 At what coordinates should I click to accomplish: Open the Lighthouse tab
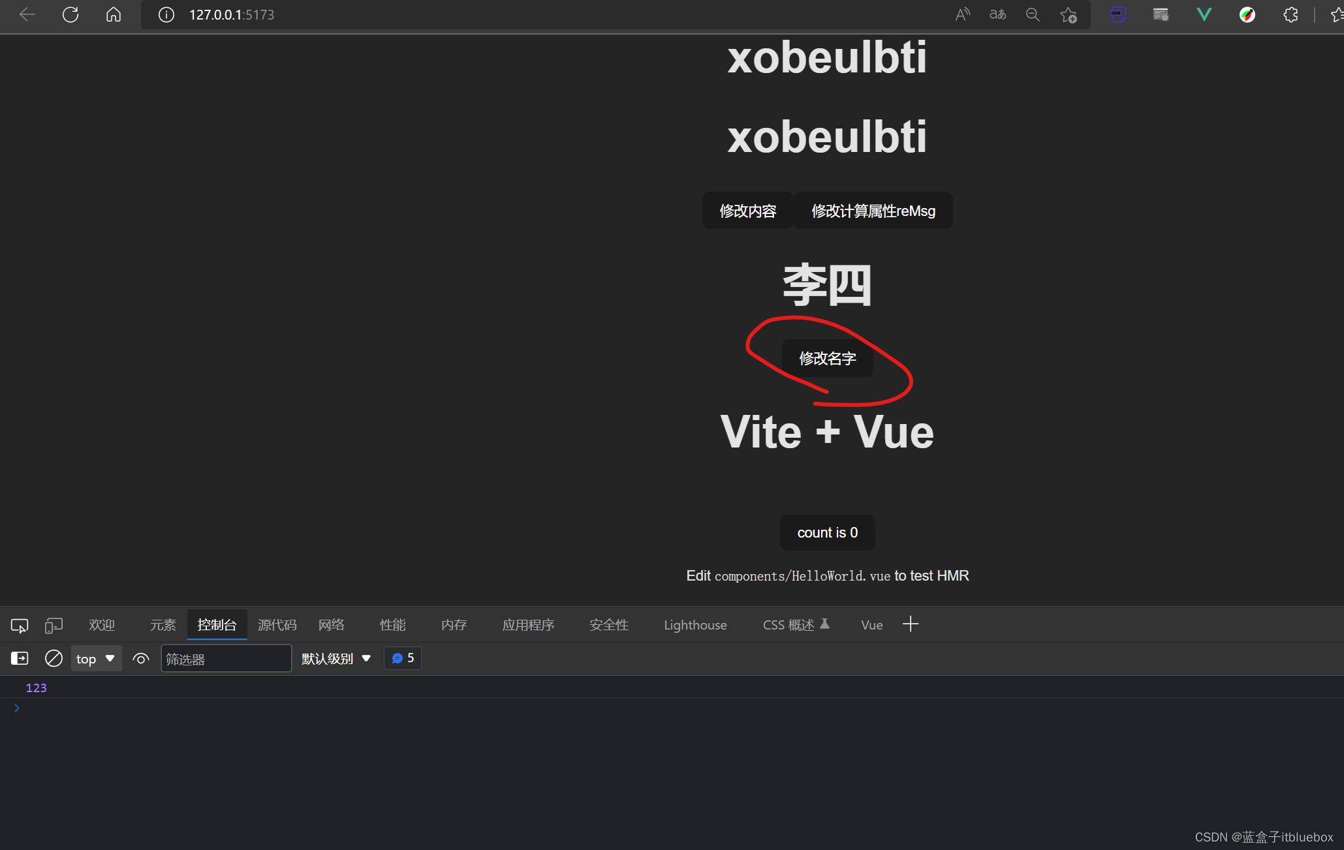(x=695, y=625)
